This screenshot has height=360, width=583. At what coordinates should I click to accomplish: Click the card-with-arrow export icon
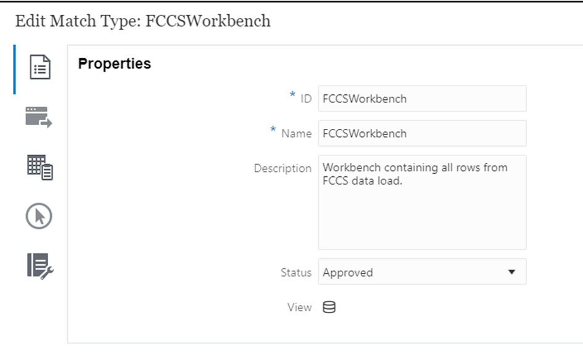pyautogui.click(x=38, y=116)
